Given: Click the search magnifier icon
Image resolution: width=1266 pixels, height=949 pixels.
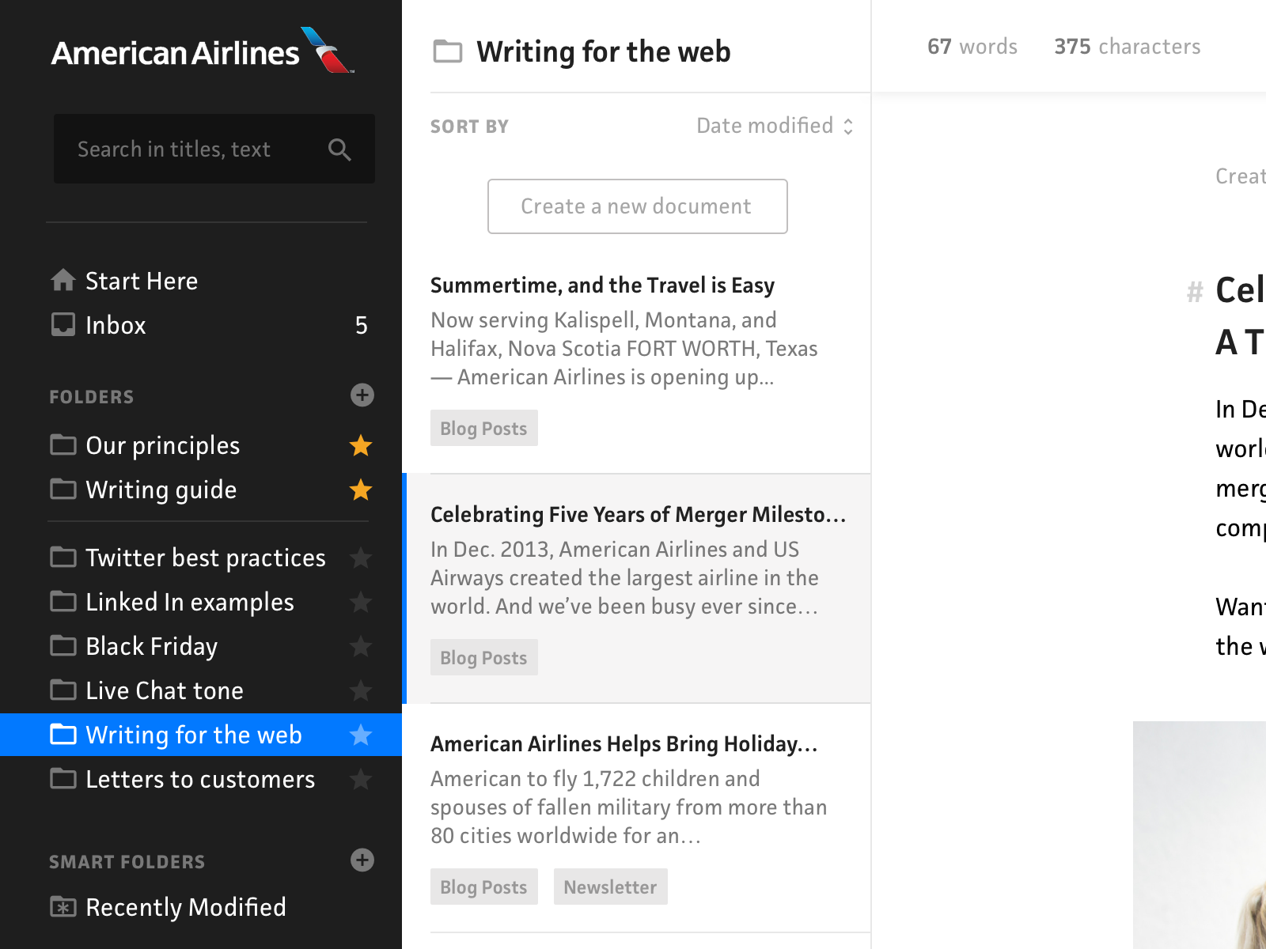Looking at the screenshot, I should tap(339, 149).
